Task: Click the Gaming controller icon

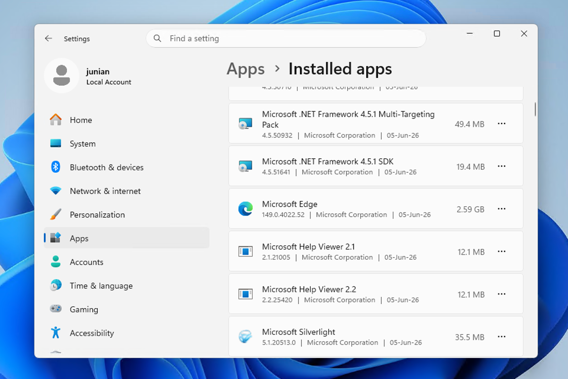Action: pos(56,309)
